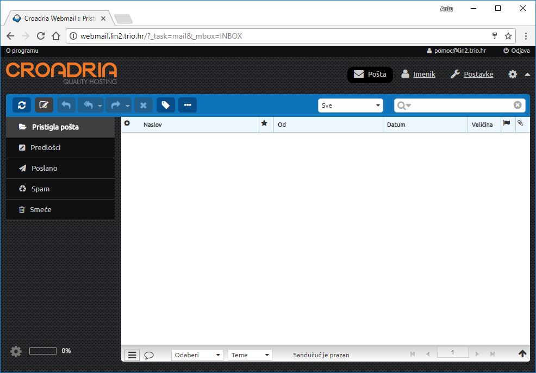Click the list options gear in header
The height and width of the screenshot is (373, 536).
tap(127, 124)
